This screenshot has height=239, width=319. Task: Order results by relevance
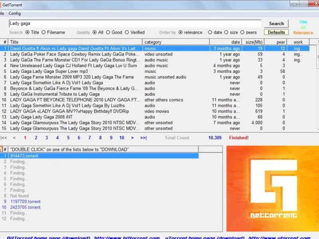[181, 32]
